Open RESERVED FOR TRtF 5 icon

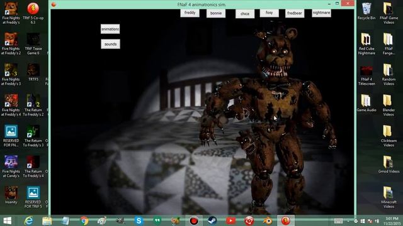pyautogui.click(x=33, y=197)
